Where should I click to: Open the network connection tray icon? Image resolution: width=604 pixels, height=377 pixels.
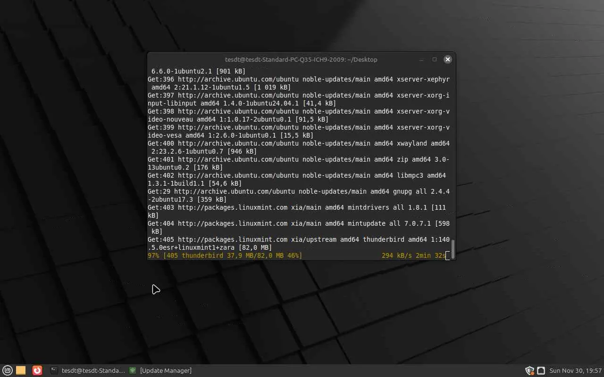[541, 370]
